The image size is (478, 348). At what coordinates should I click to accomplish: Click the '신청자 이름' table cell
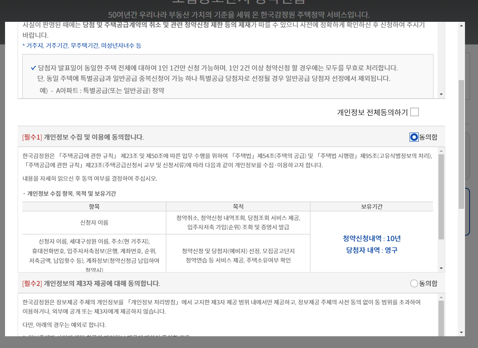[x=94, y=223]
